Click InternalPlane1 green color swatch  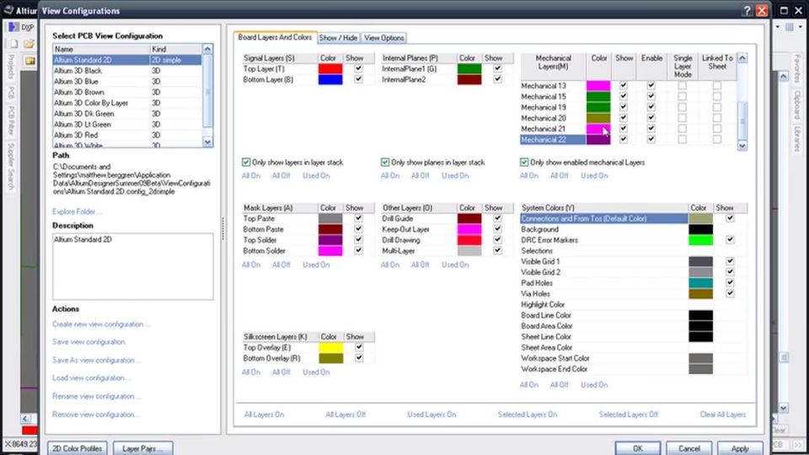point(469,68)
